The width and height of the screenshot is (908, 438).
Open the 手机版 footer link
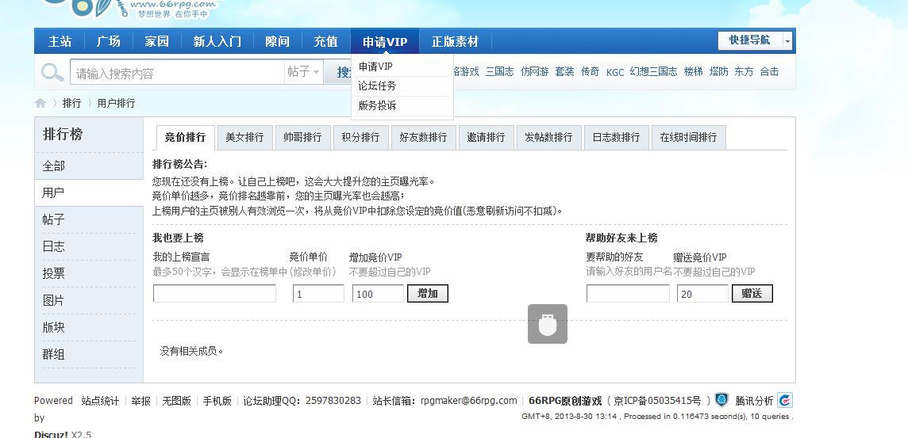pyautogui.click(x=217, y=401)
